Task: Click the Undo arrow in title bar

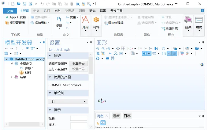Action: coord(42,4)
